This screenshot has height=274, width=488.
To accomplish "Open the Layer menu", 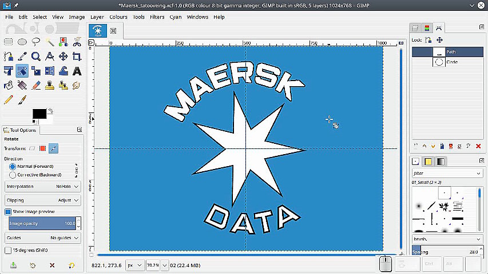I will [x=97, y=17].
